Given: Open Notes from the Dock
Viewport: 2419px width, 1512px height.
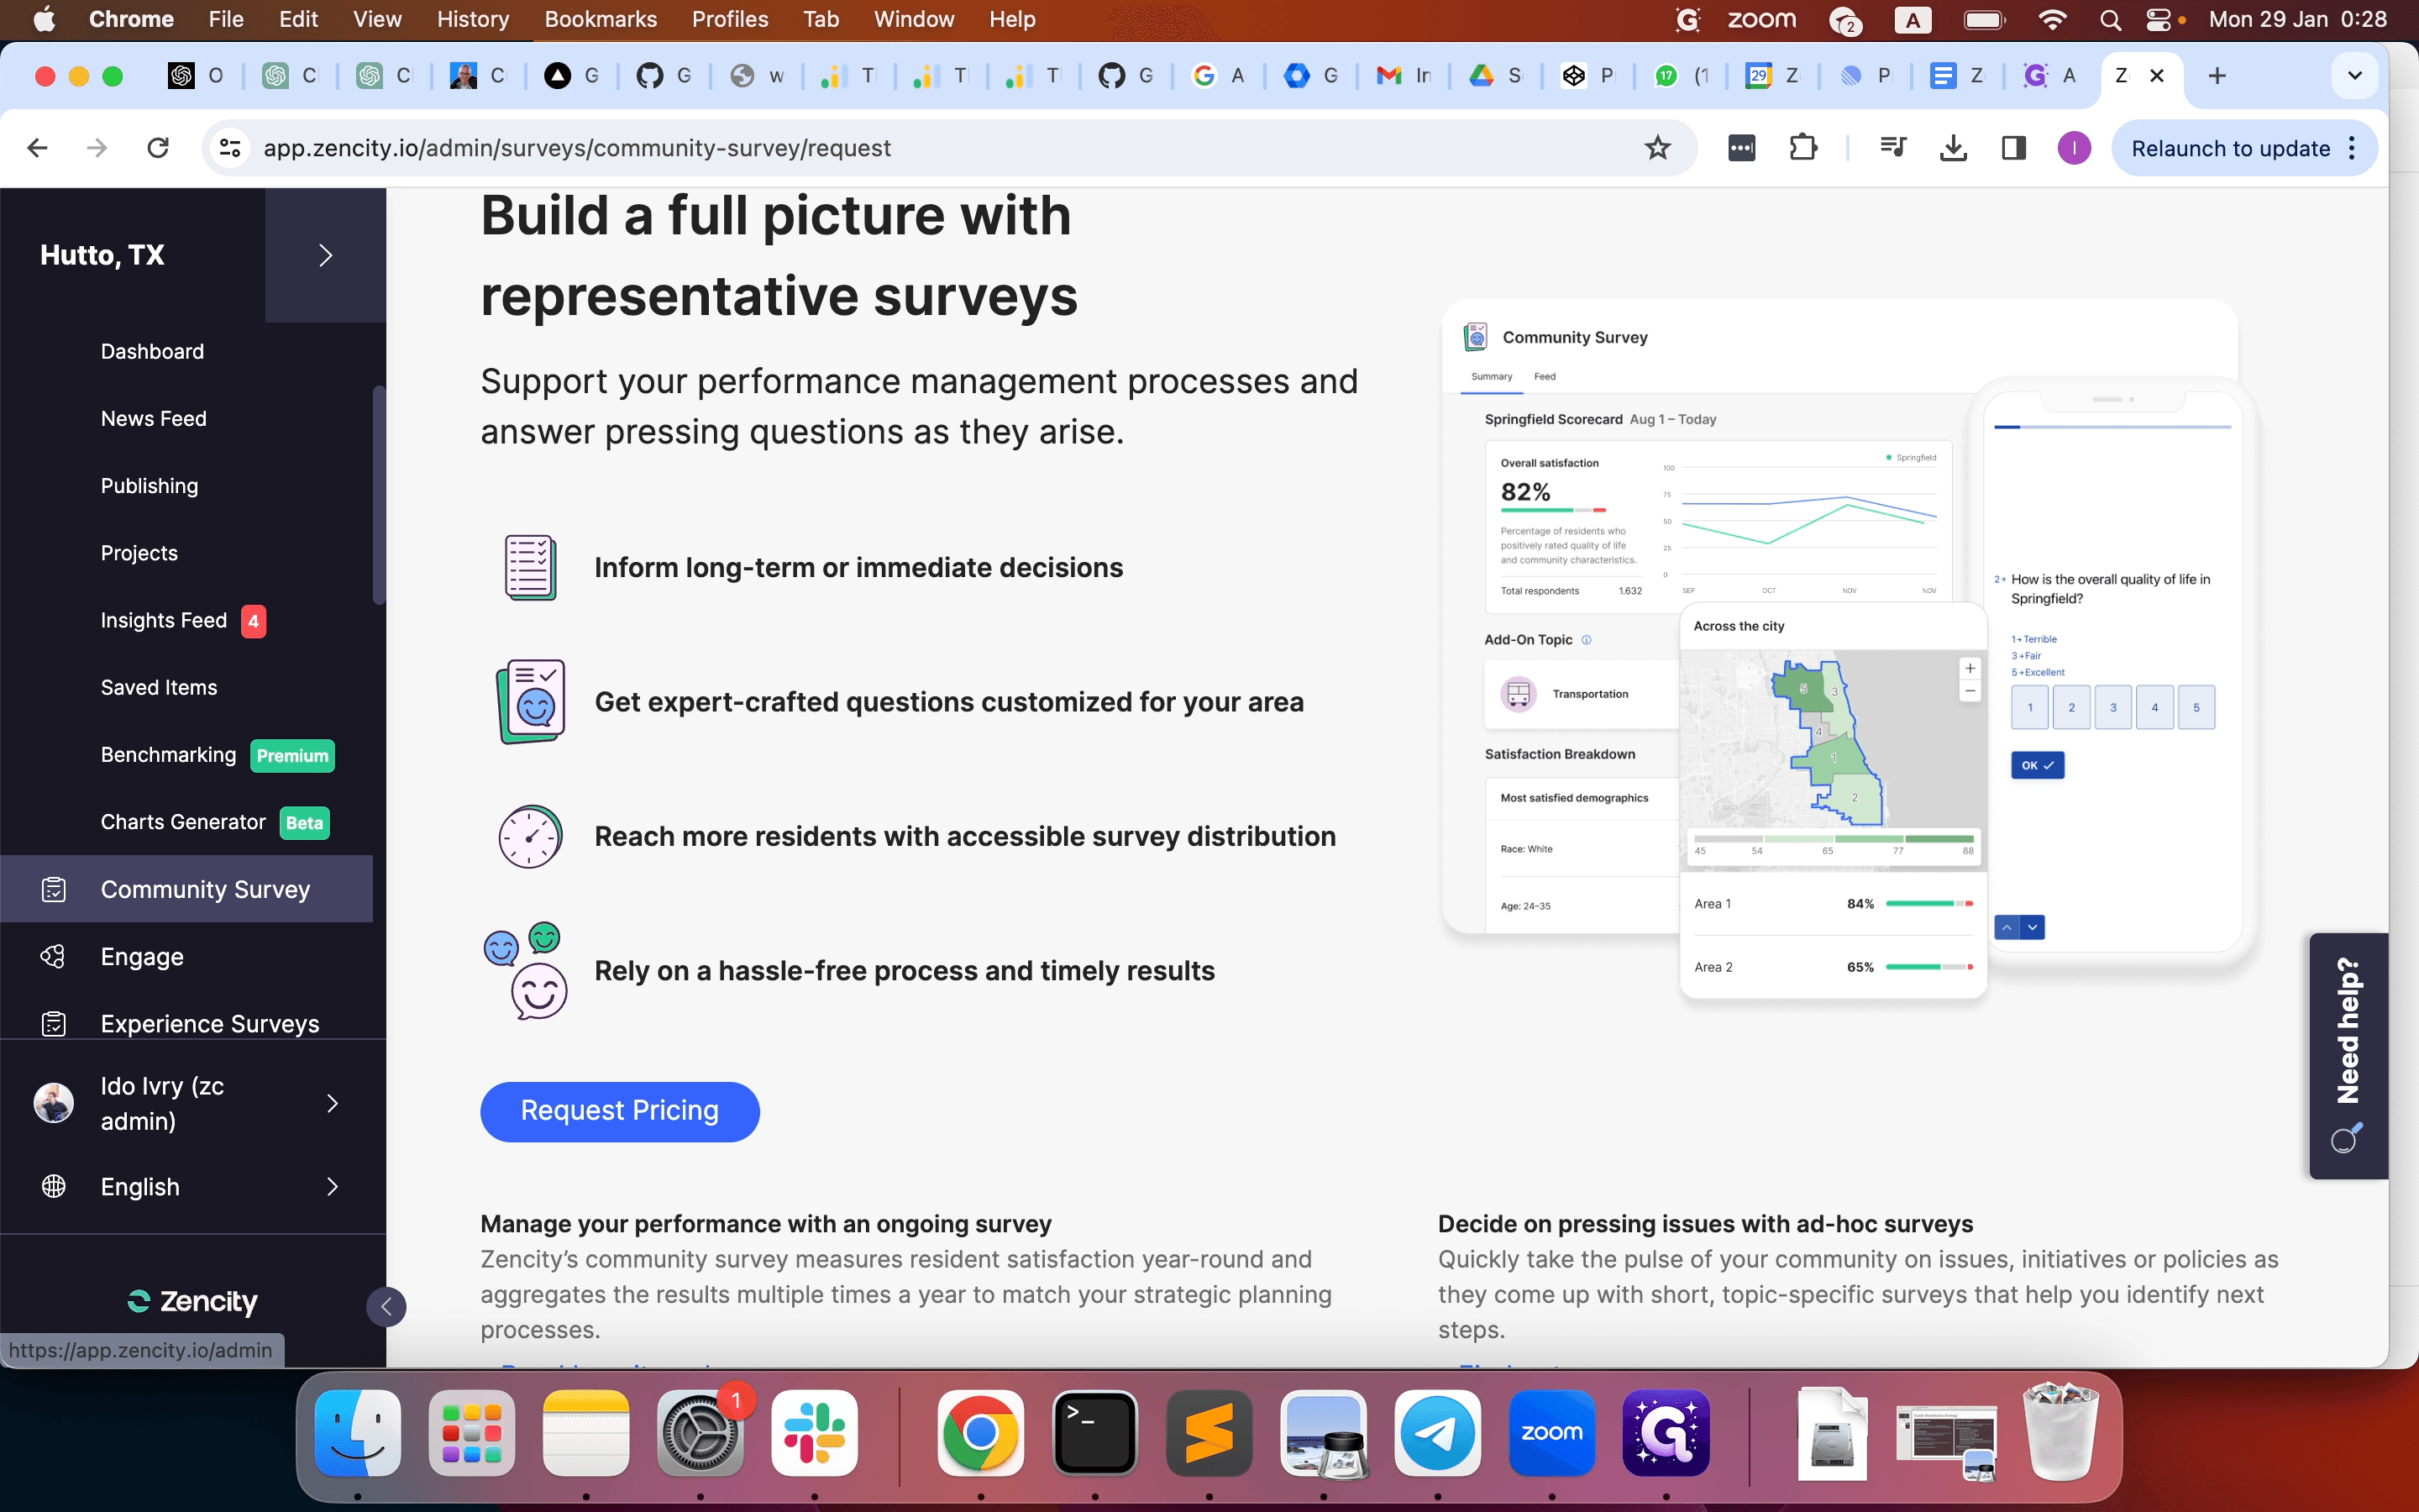Looking at the screenshot, I should [587, 1432].
